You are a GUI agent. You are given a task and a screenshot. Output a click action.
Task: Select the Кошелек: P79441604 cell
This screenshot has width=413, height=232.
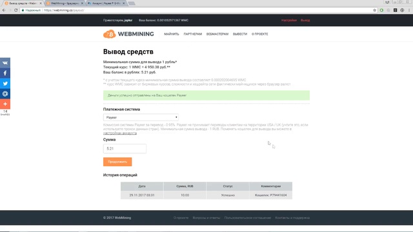pyautogui.click(x=271, y=195)
